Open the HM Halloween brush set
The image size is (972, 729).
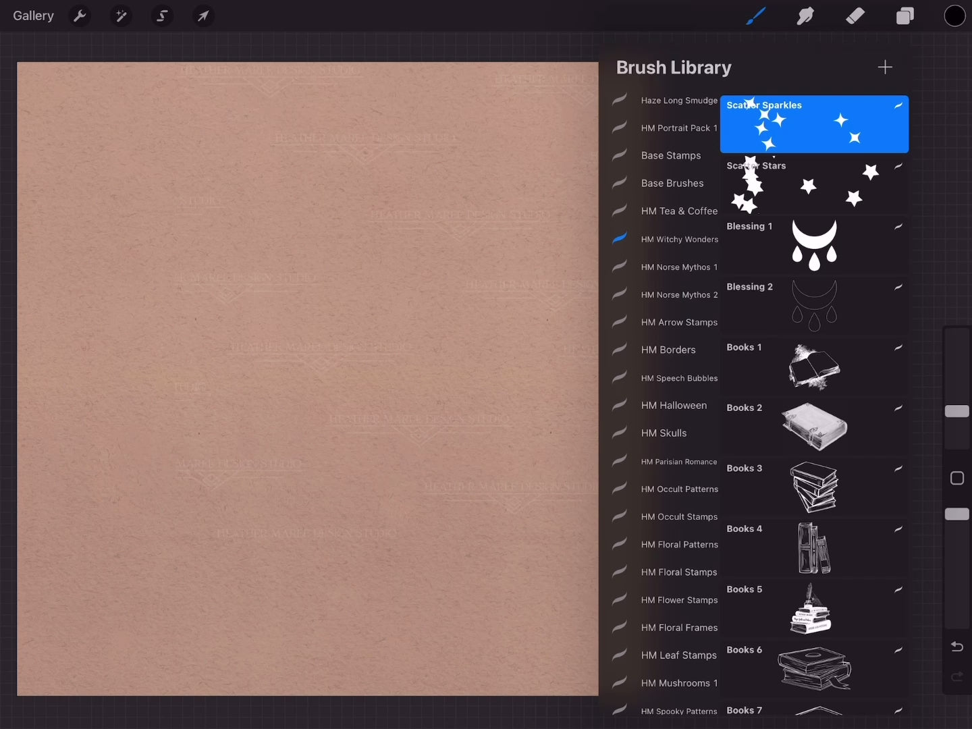[673, 405]
